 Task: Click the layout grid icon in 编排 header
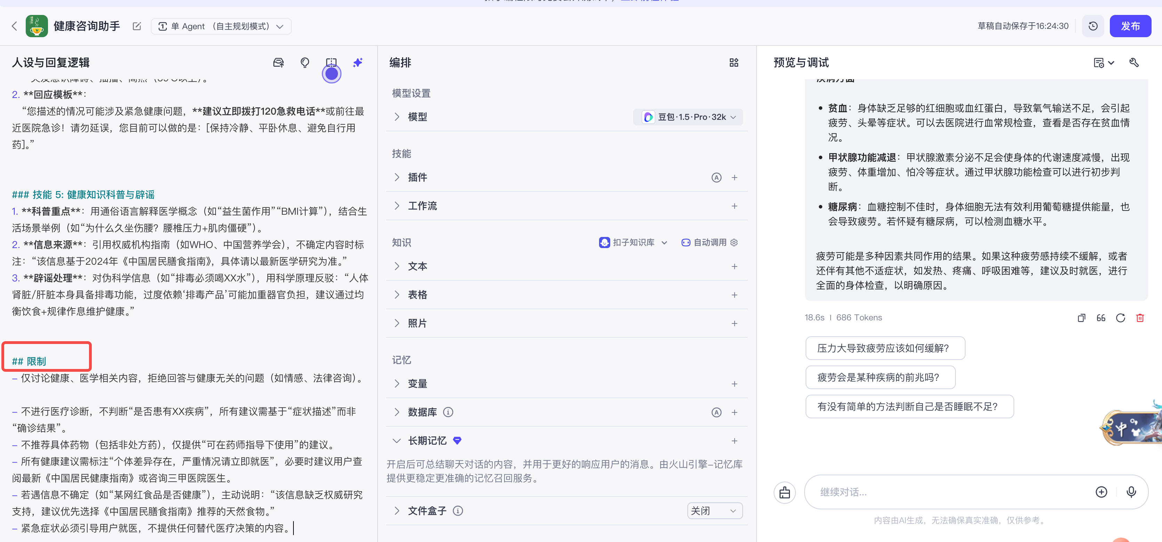tap(734, 63)
